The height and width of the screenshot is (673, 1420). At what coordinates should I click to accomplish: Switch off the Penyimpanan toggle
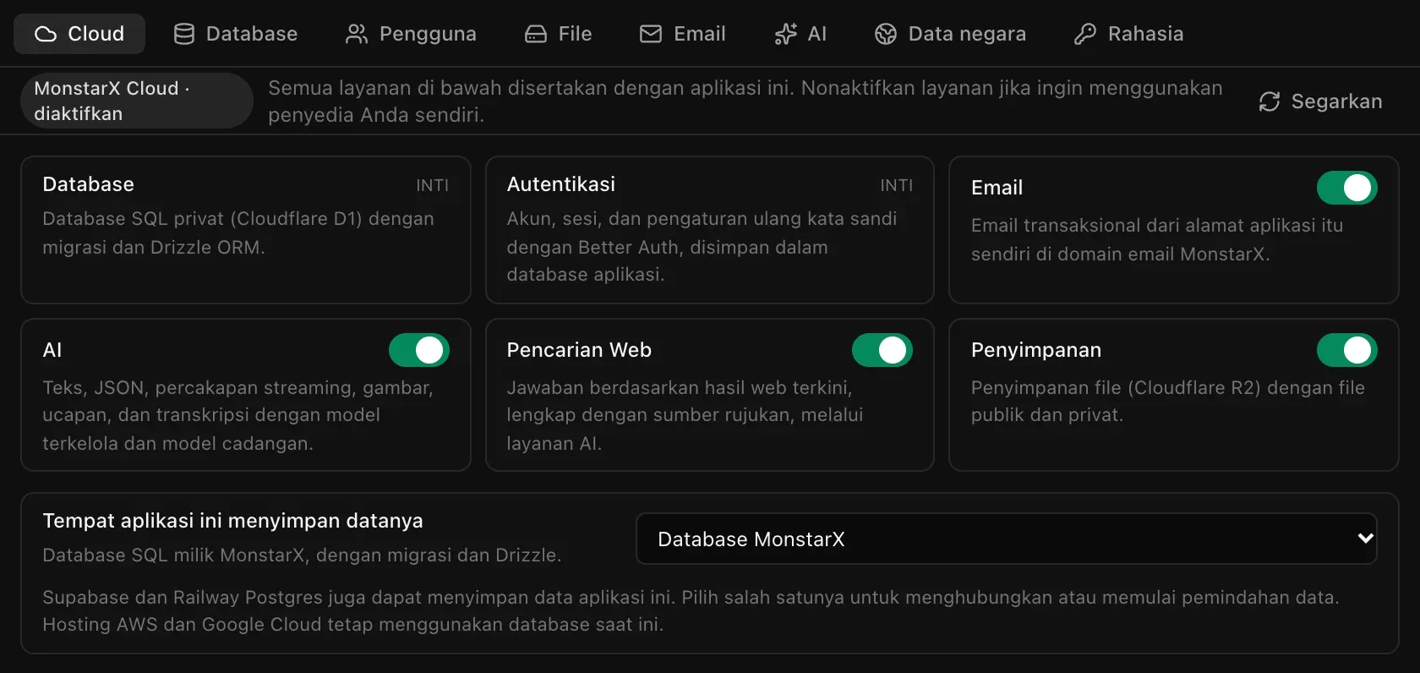coord(1347,350)
